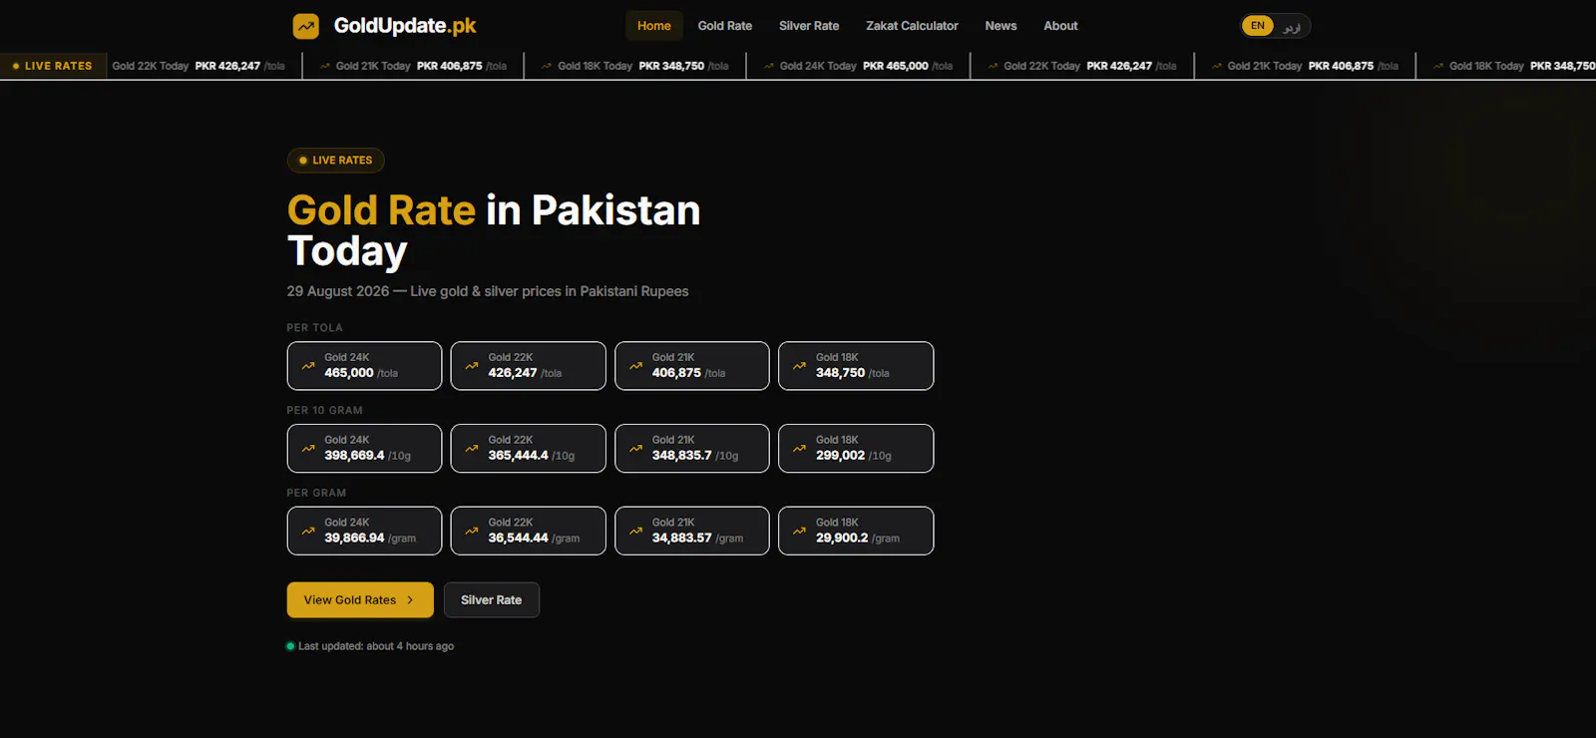
Task: Click the View Gold Rates button
Action: point(360,600)
